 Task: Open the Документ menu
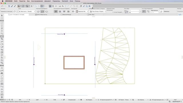coord(48,1)
